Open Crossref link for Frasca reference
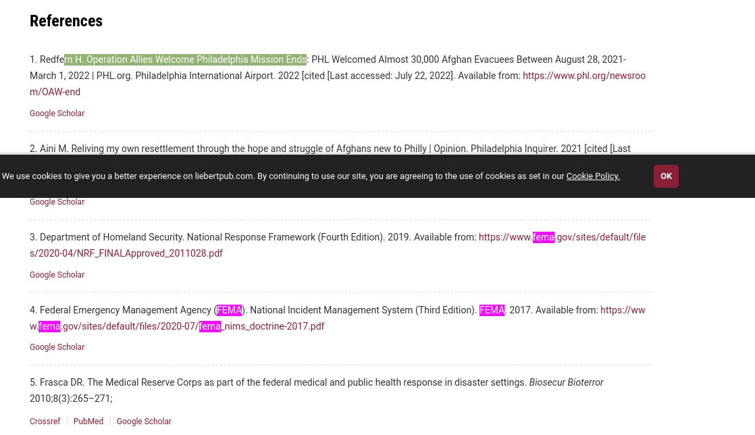The image size is (755, 435). pyautogui.click(x=45, y=421)
